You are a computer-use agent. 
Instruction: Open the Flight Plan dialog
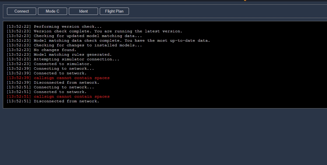point(114,11)
